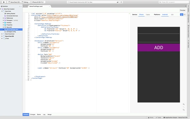Click the Interface folder icon
The image size is (190, 119).
[x=5, y=23]
